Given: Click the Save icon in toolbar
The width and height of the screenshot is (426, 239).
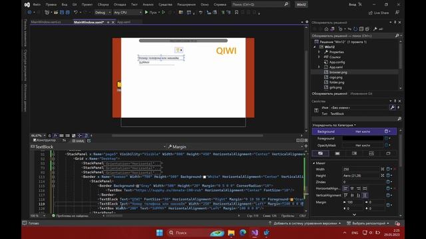Looking at the screenshot, I should click(62, 13).
